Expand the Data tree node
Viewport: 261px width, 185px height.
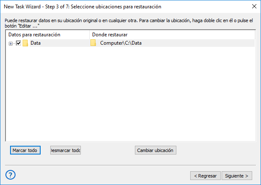coord(10,43)
